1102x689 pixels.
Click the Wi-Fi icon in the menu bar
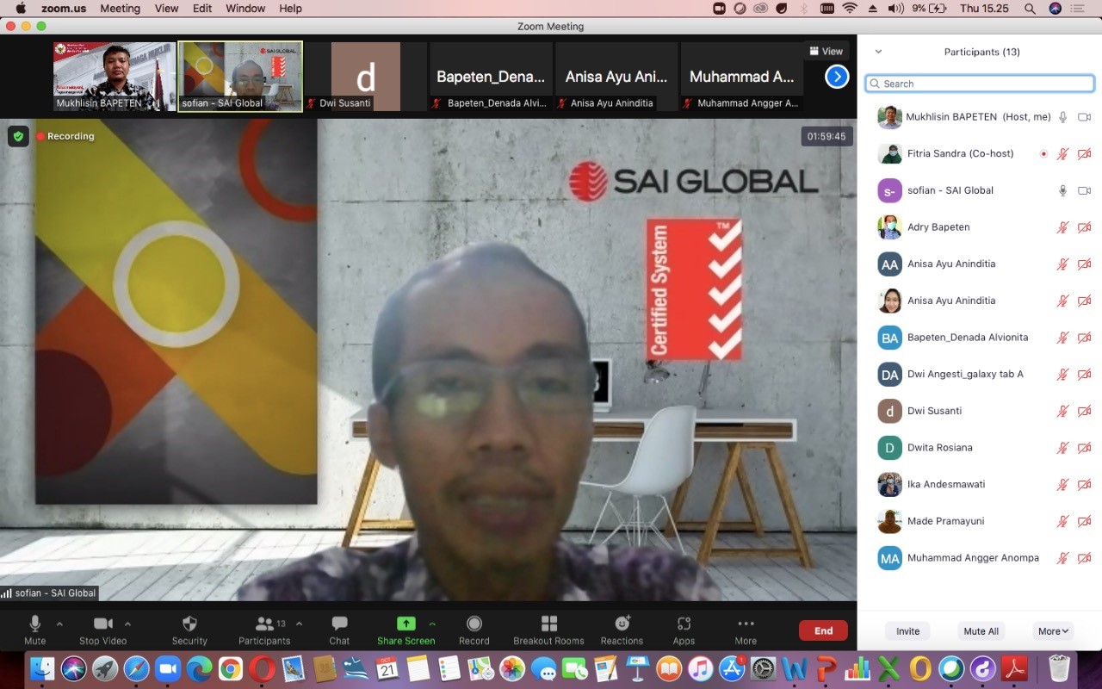pos(850,9)
